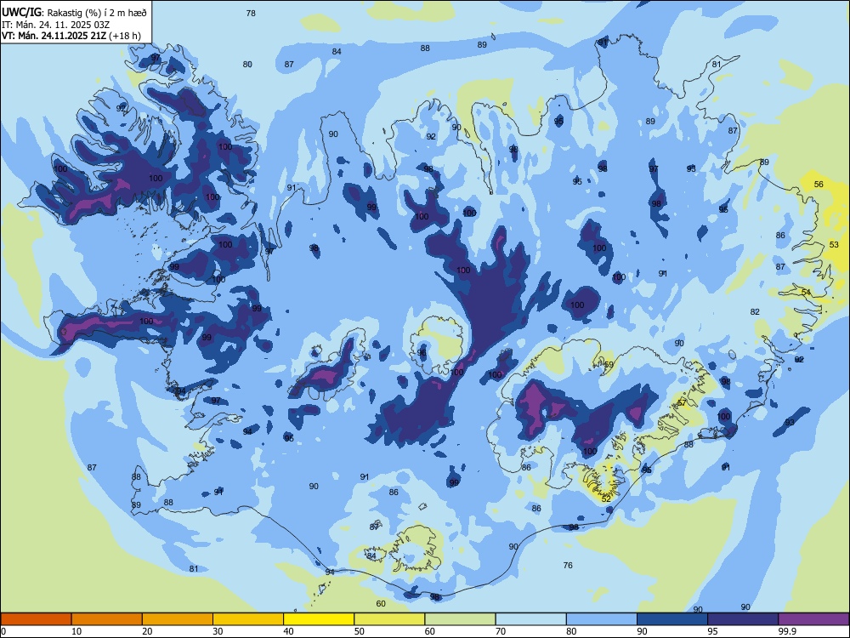The height and width of the screenshot is (638, 850).
Task: Click the humidity value "78" on the map
Action: (251, 13)
